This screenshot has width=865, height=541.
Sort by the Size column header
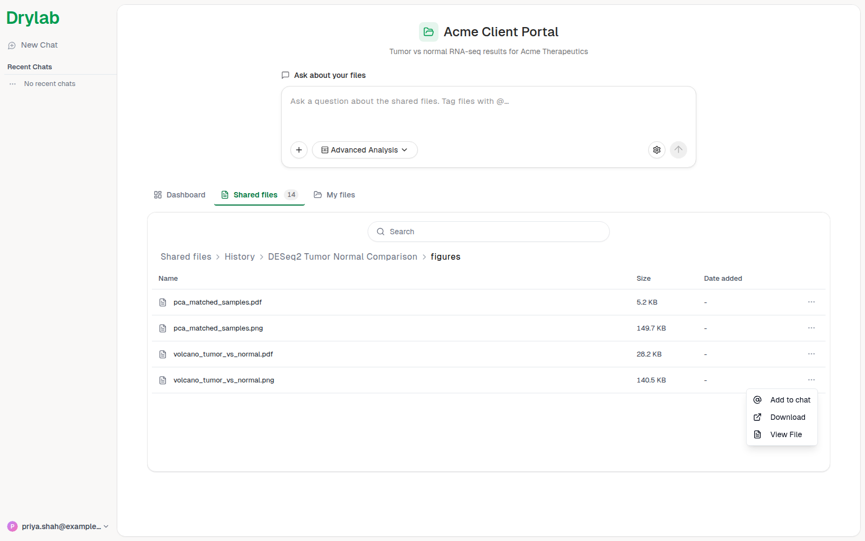pos(643,279)
